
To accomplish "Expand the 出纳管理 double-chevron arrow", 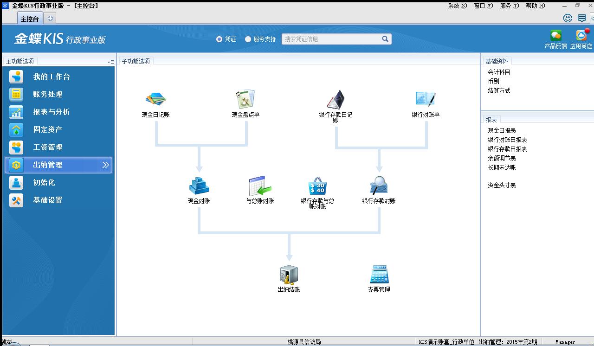I will (105, 165).
